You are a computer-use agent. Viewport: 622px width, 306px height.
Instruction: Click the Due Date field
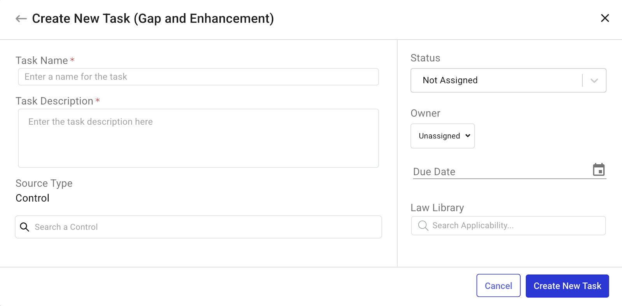pyautogui.click(x=498, y=172)
